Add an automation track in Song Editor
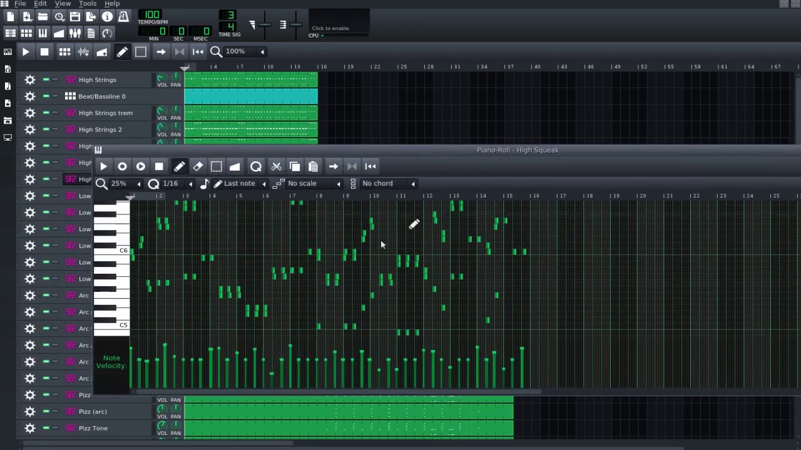This screenshot has width=801, height=450. click(x=102, y=52)
